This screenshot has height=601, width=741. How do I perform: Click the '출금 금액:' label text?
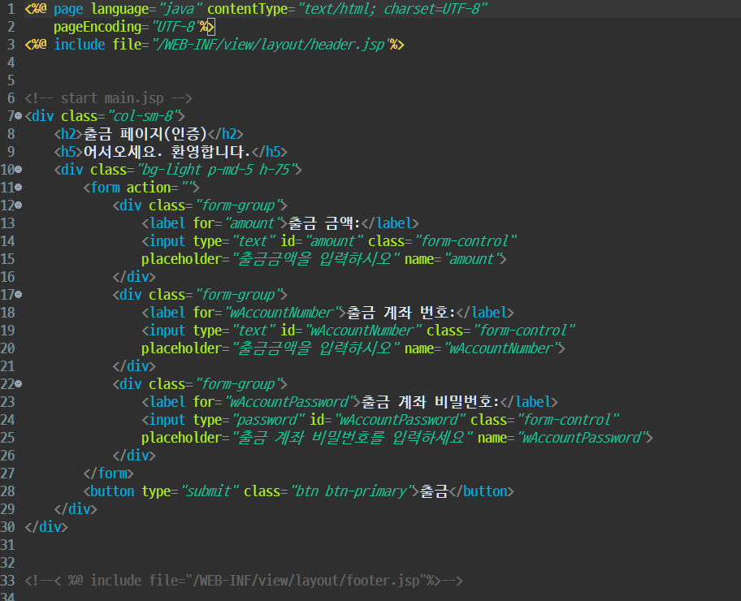tap(324, 223)
